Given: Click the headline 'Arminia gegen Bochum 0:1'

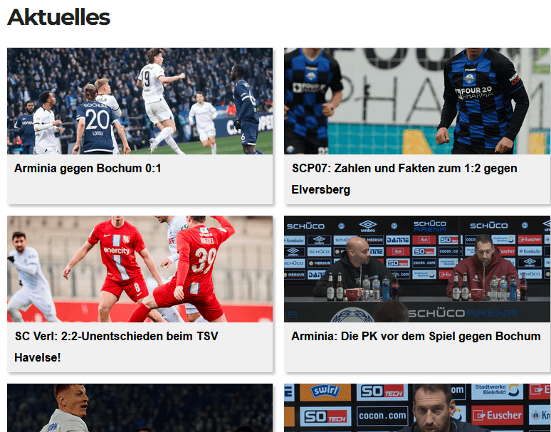Looking at the screenshot, I should [88, 168].
